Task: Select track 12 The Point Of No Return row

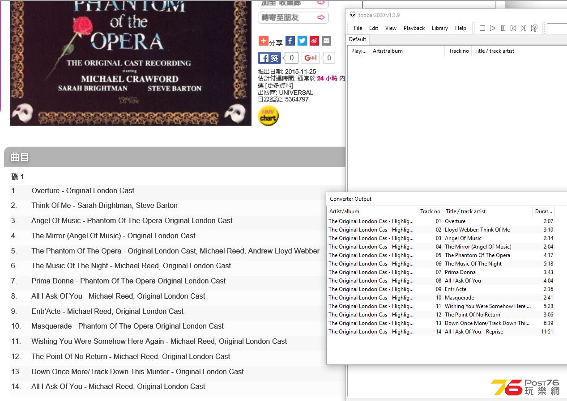Action: click(441, 315)
